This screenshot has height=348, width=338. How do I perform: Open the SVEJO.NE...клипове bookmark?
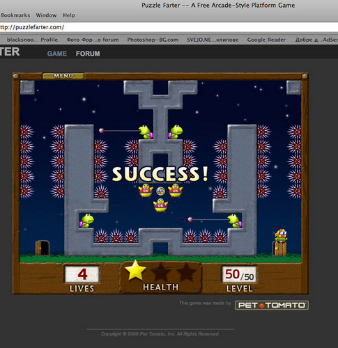point(213,40)
